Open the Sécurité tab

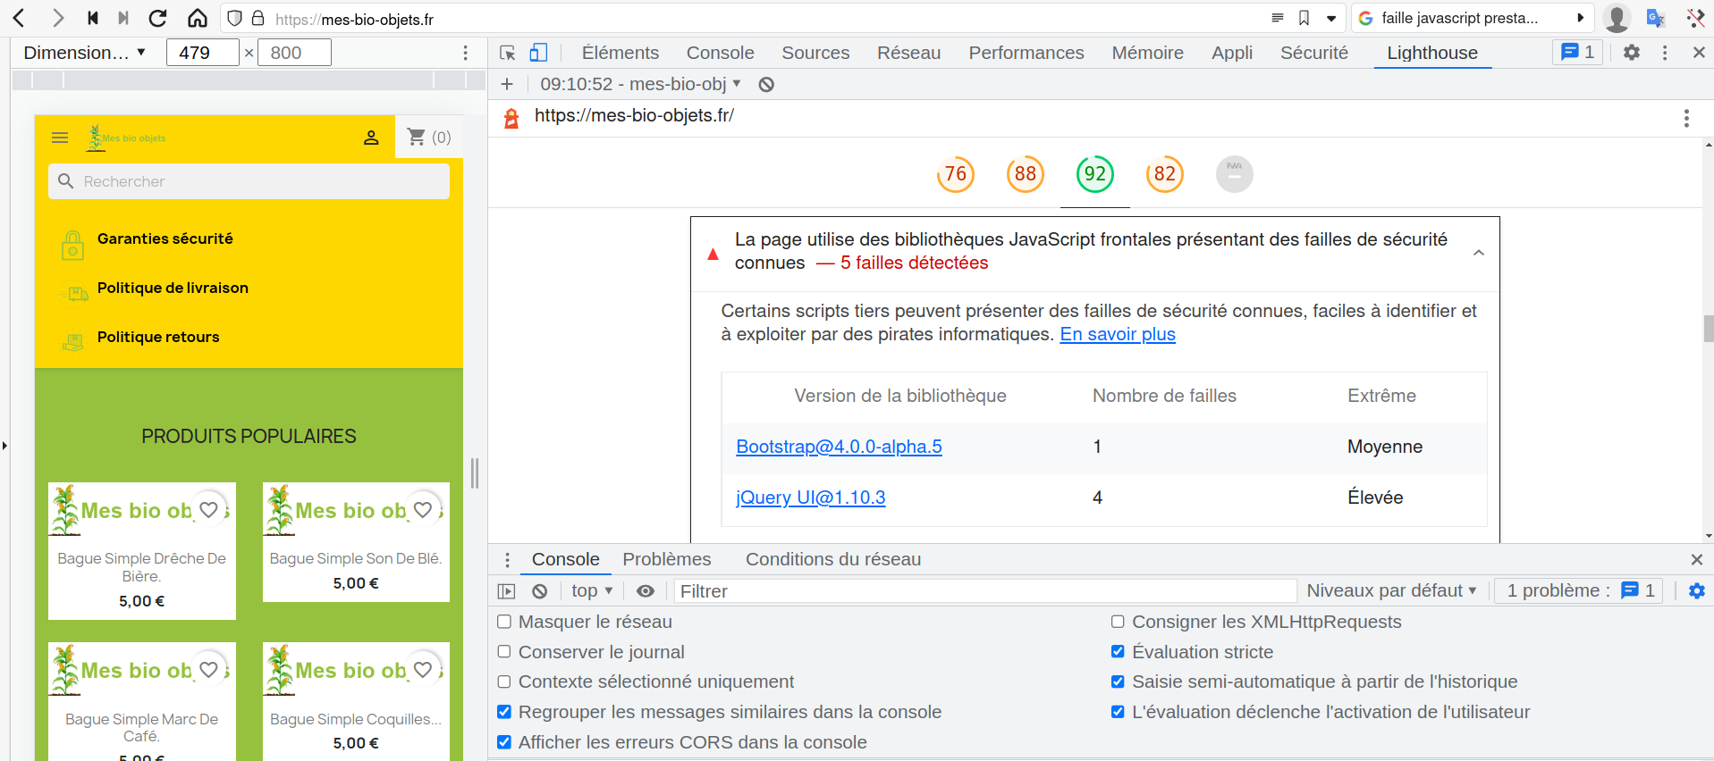coord(1314,53)
